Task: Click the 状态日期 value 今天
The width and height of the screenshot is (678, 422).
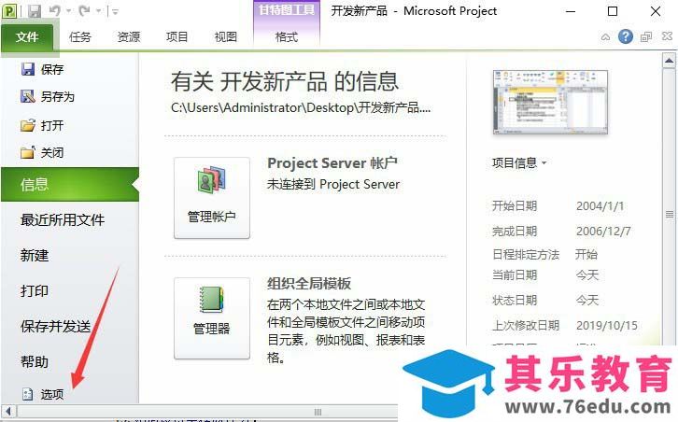Action: coord(587,300)
